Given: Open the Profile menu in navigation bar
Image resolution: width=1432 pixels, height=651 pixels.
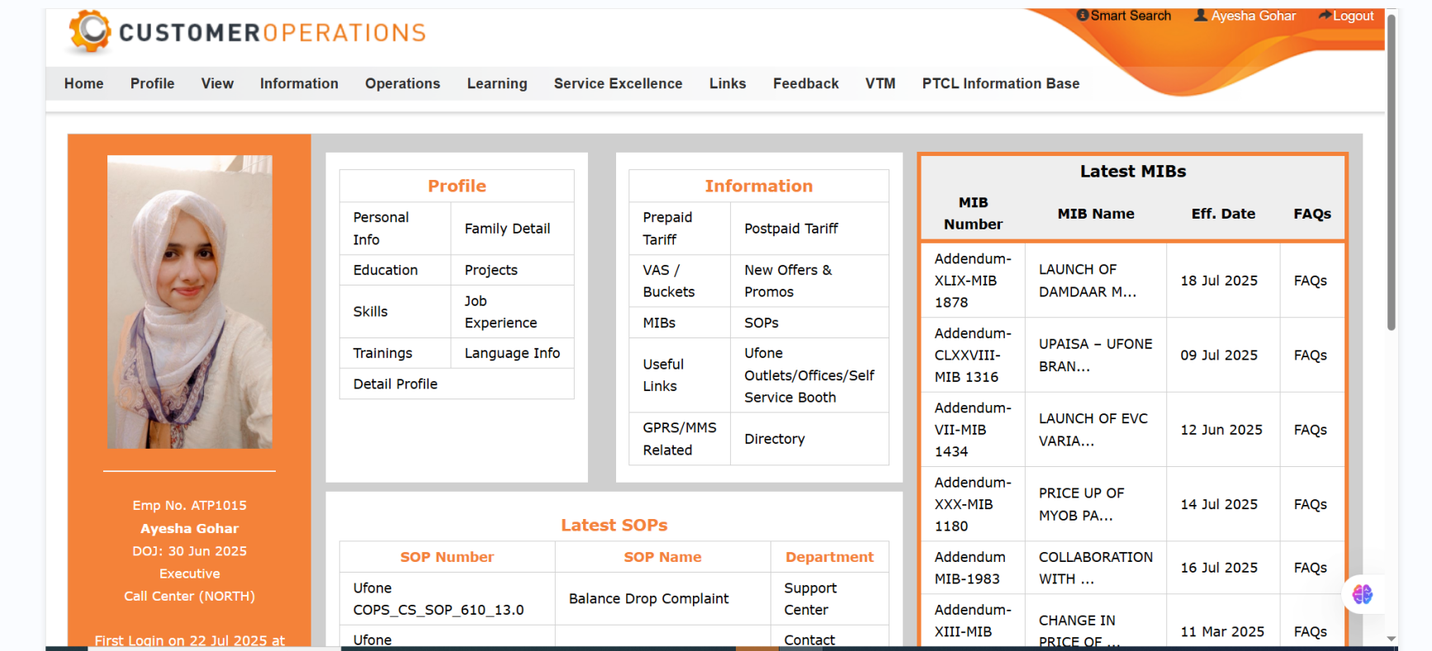Looking at the screenshot, I should (153, 83).
